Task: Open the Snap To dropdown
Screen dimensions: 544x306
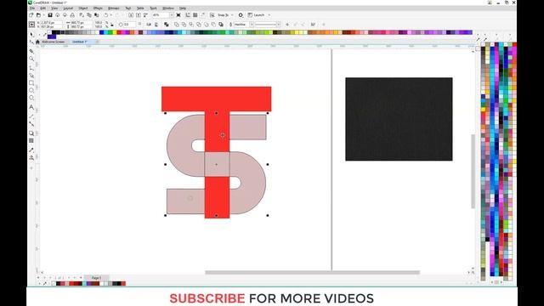Action: pyautogui.click(x=232, y=15)
